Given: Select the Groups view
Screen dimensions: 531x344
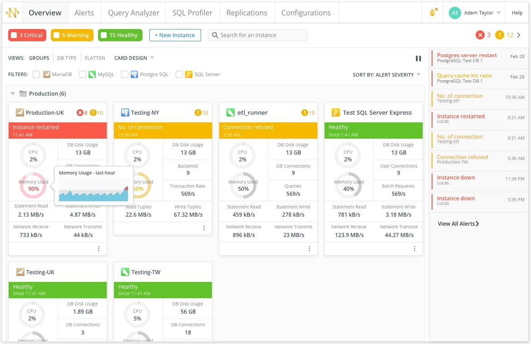Looking at the screenshot, I should coord(39,58).
